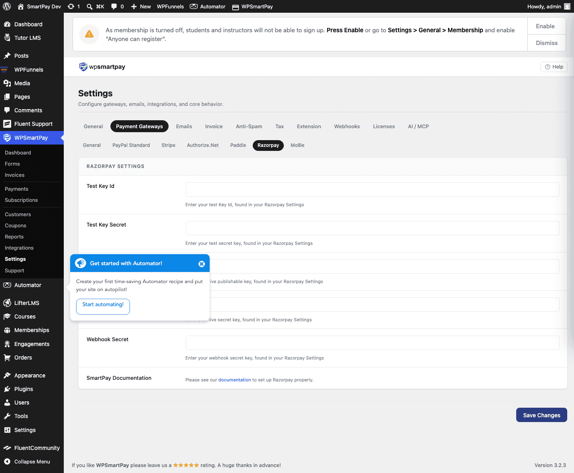Viewport: 574px width, 473px height.
Task: Select the Stripe gateway sub-tab
Action: [169, 145]
